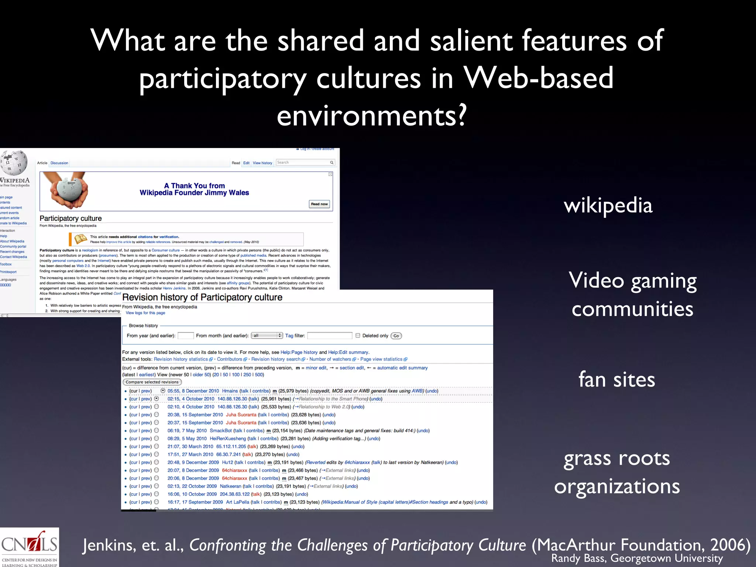Enable the Deleted only checkbox
This screenshot has height=567, width=756.
click(358, 336)
